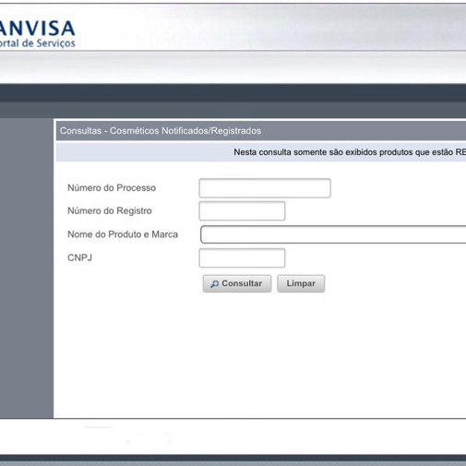
Task: Click the CNPJ label text
Action: [79, 257]
